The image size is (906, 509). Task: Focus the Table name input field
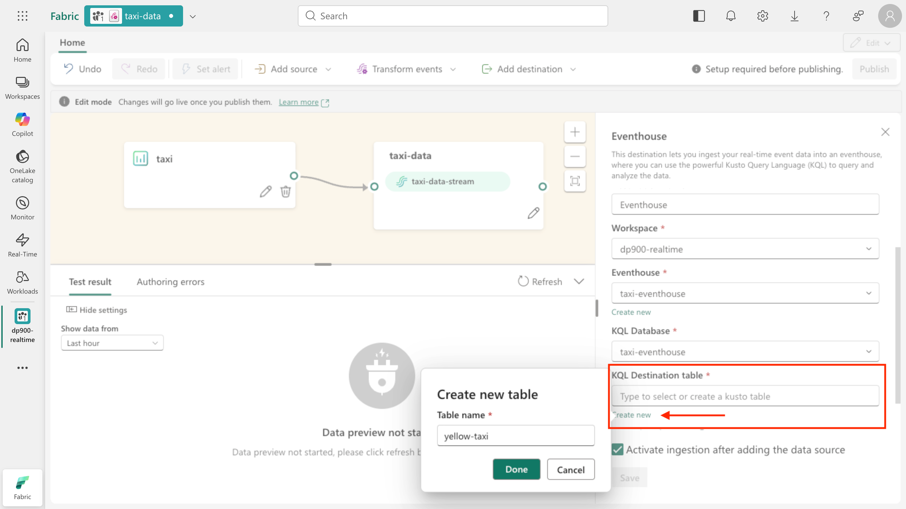coord(516,436)
